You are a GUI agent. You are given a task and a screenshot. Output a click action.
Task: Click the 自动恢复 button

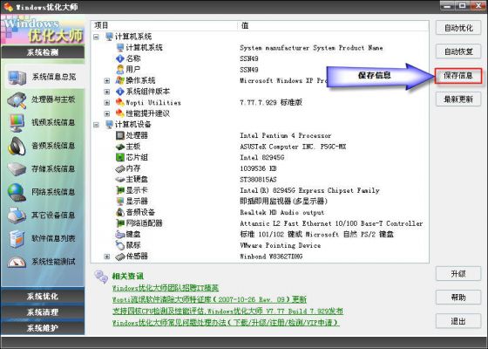(x=458, y=51)
